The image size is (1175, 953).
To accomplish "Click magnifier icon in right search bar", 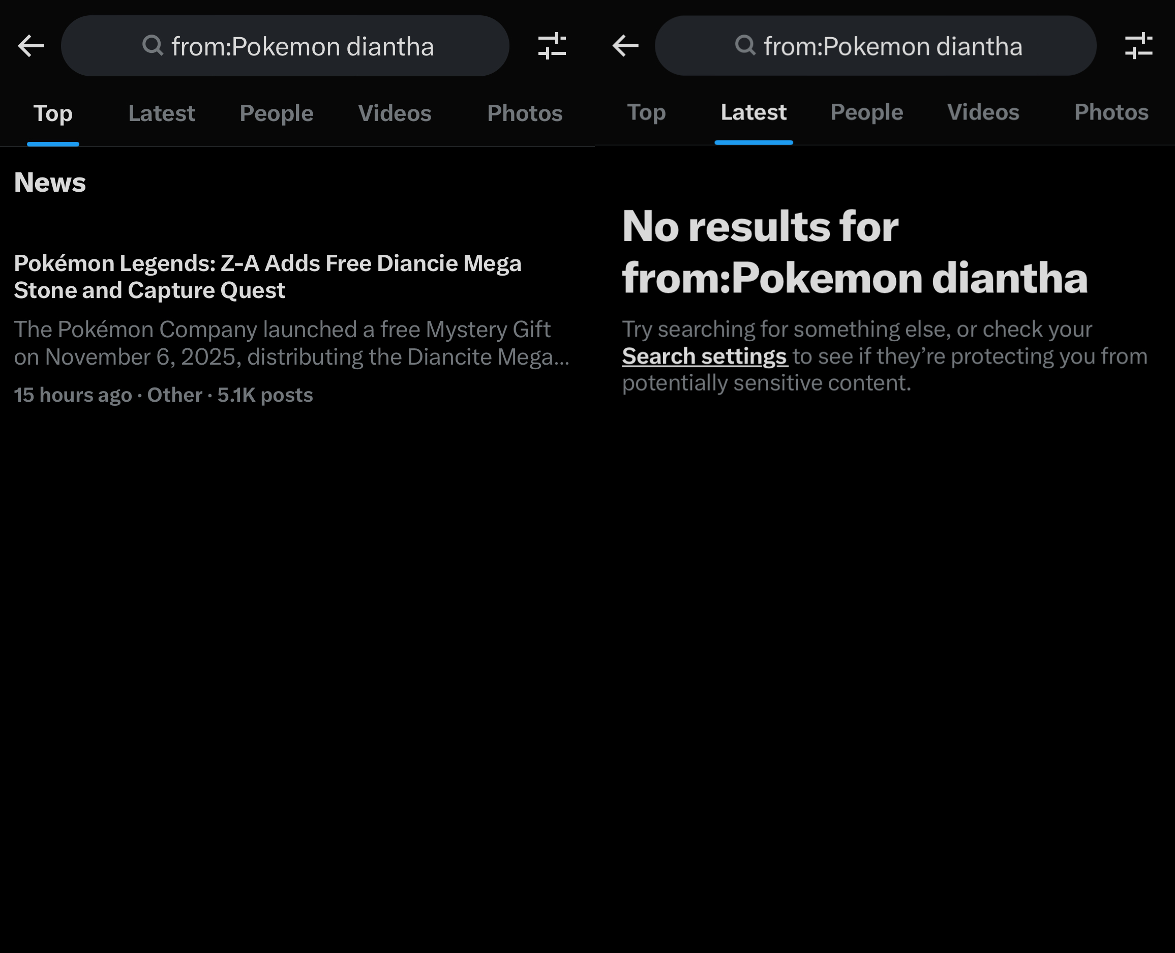I will click(x=745, y=46).
